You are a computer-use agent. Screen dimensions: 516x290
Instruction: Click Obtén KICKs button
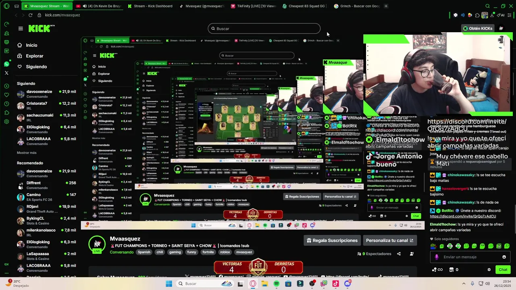(x=478, y=29)
